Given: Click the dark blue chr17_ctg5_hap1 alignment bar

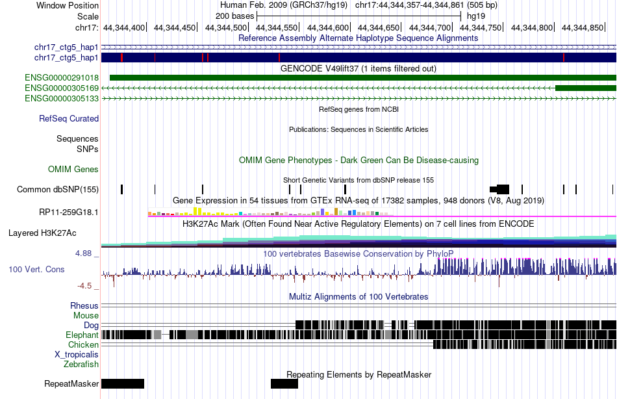Looking at the screenshot, I should click(359, 57).
